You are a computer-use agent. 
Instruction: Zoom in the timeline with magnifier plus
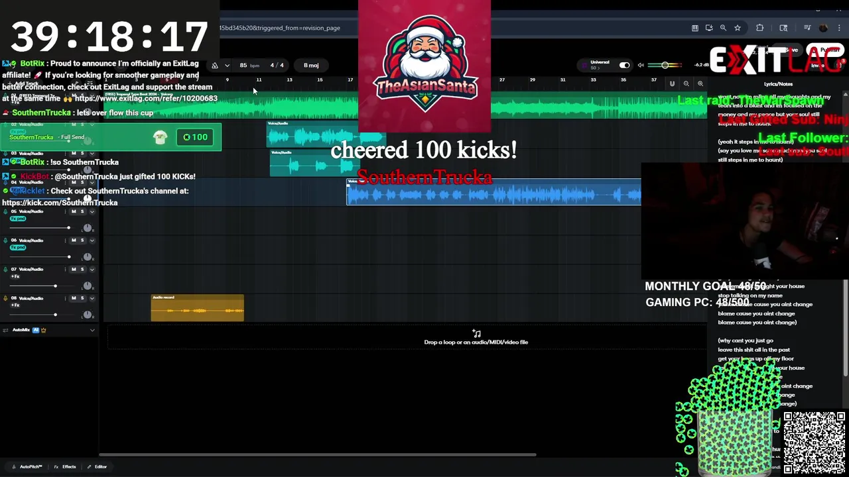click(700, 83)
